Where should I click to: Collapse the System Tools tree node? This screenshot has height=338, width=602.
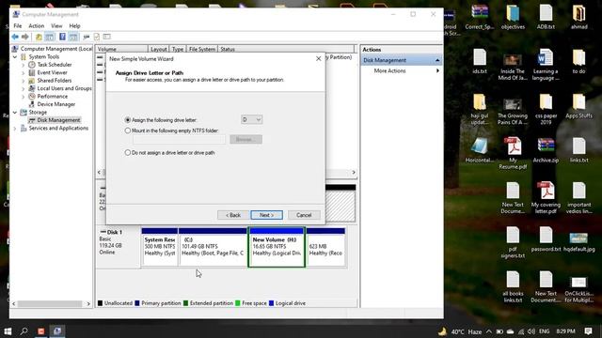click(x=15, y=56)
